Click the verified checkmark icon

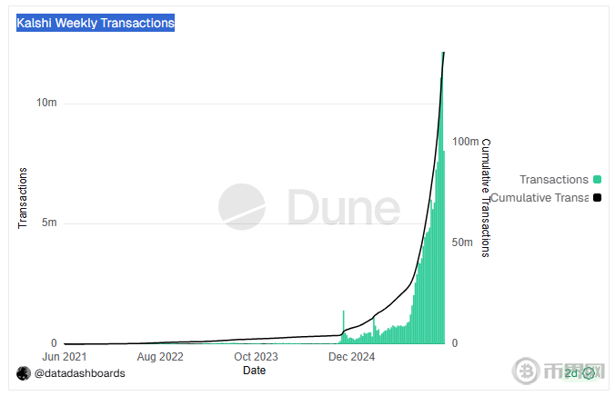pos(589,372)
